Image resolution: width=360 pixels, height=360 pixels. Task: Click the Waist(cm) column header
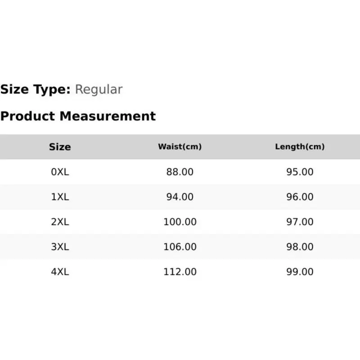pyautogui.click(x=180, y=147)
